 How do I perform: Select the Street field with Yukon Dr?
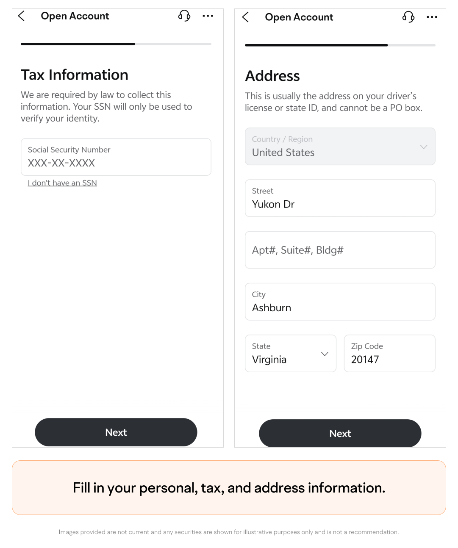tap(340, 198)
